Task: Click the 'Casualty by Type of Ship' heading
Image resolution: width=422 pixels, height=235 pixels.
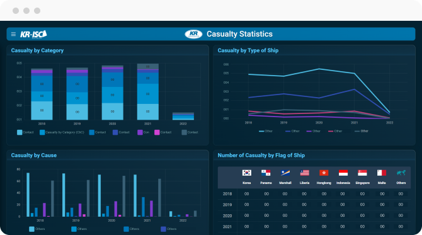Action: click(248, 50)
